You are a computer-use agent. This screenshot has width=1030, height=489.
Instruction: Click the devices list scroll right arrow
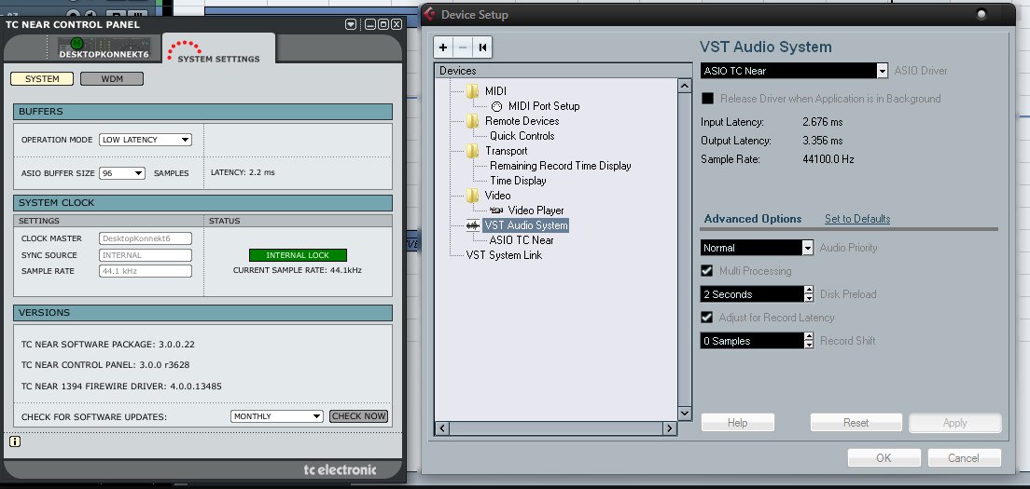pyautogui.click(x=669, y=428)
